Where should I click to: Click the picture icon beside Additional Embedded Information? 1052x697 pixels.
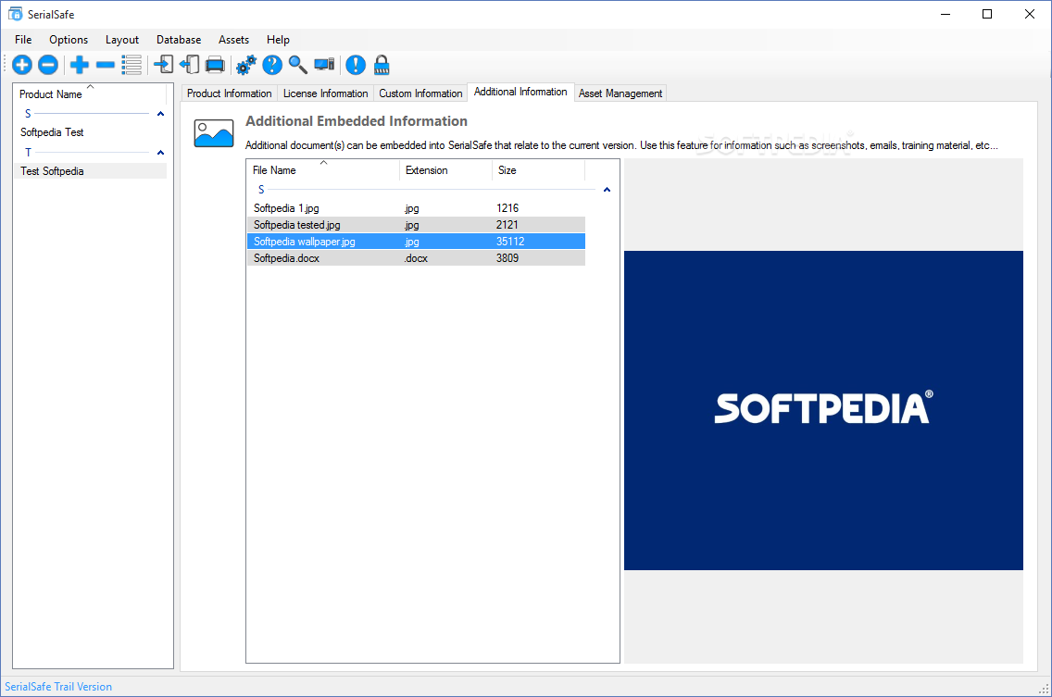(214, 133)
